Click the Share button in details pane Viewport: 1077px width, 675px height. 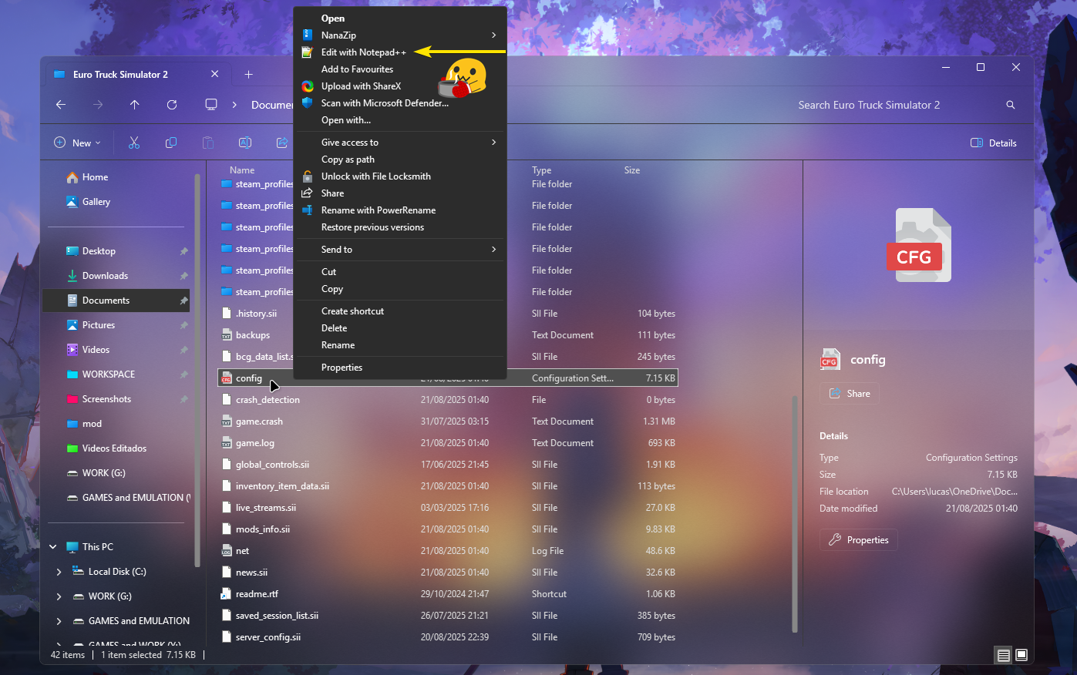coord(850,394)
